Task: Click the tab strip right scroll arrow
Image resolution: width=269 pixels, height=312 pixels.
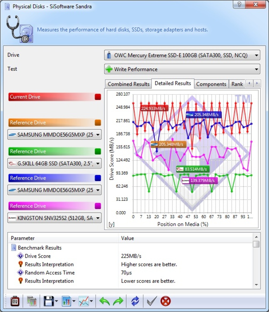Action: pyautogui.click(x=257, y=83)
